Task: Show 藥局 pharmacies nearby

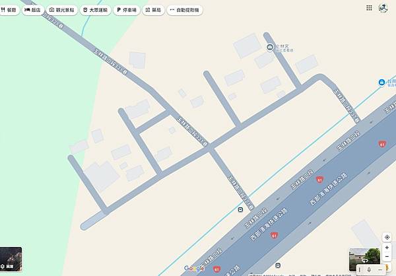Action: click(153, 10)
